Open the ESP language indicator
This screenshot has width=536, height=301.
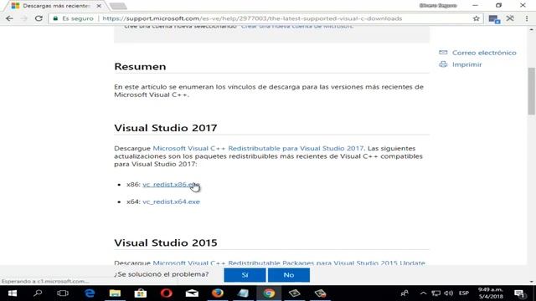463,293
